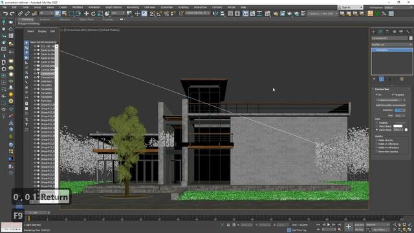
Task: Activate the Select and Scale tool
Action: 100,14
